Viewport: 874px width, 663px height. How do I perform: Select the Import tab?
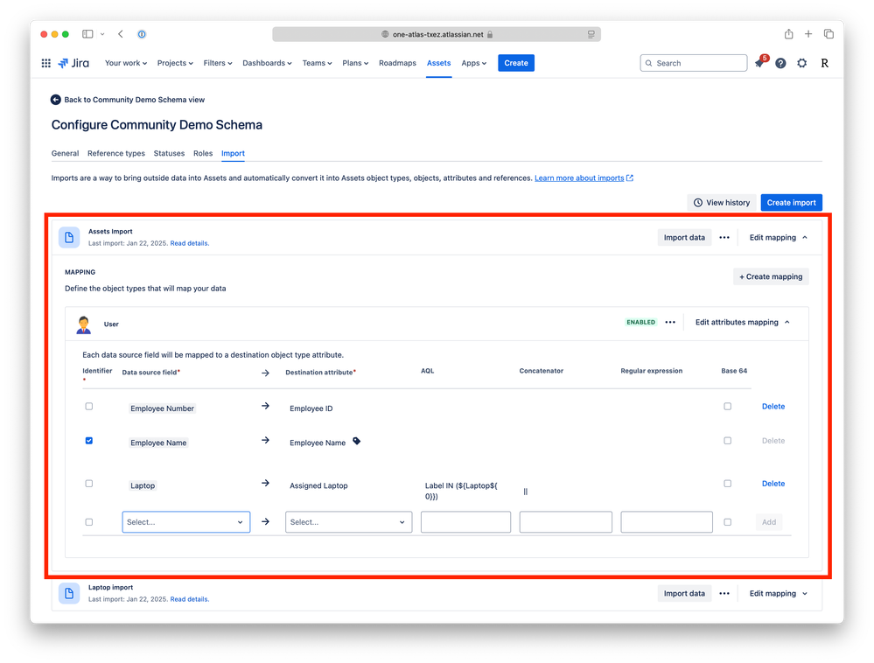pyautogui.click(x=233, y=153)
